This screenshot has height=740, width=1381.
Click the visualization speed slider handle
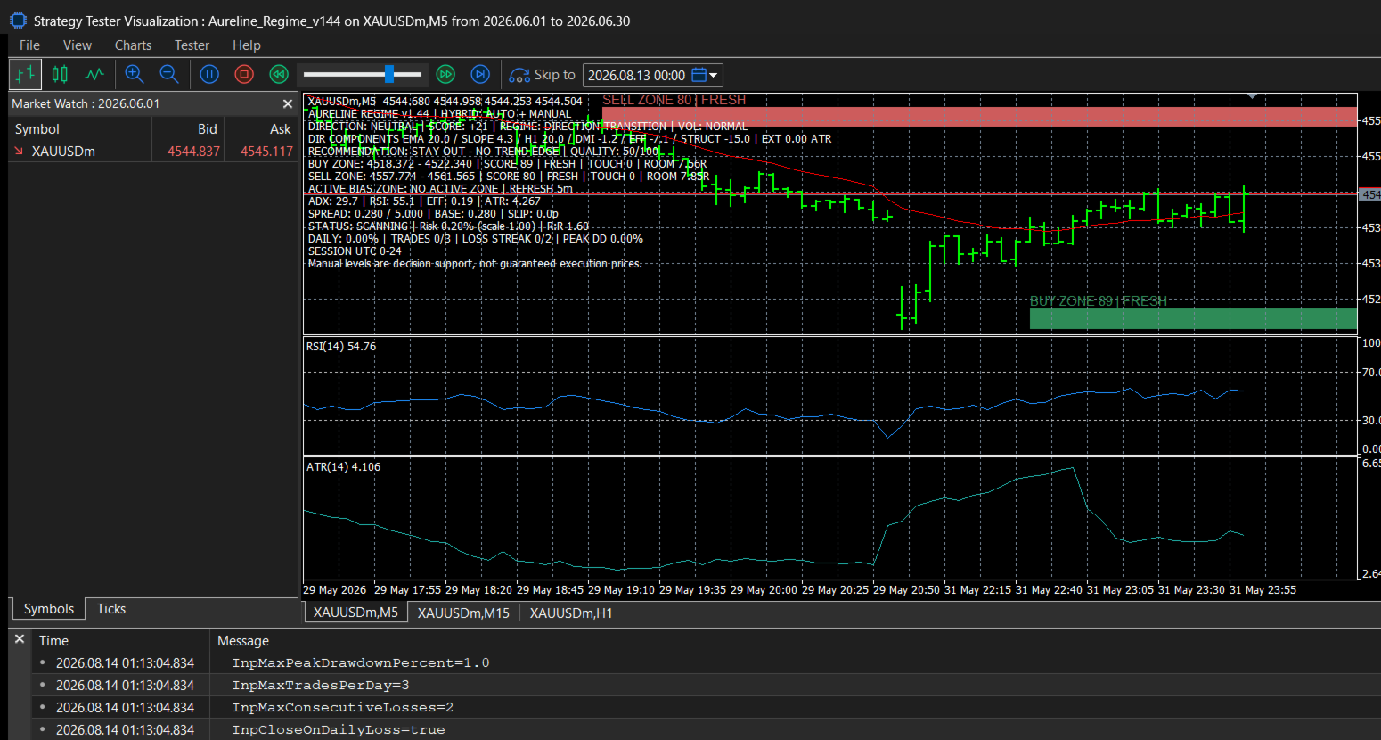[389, 74]
